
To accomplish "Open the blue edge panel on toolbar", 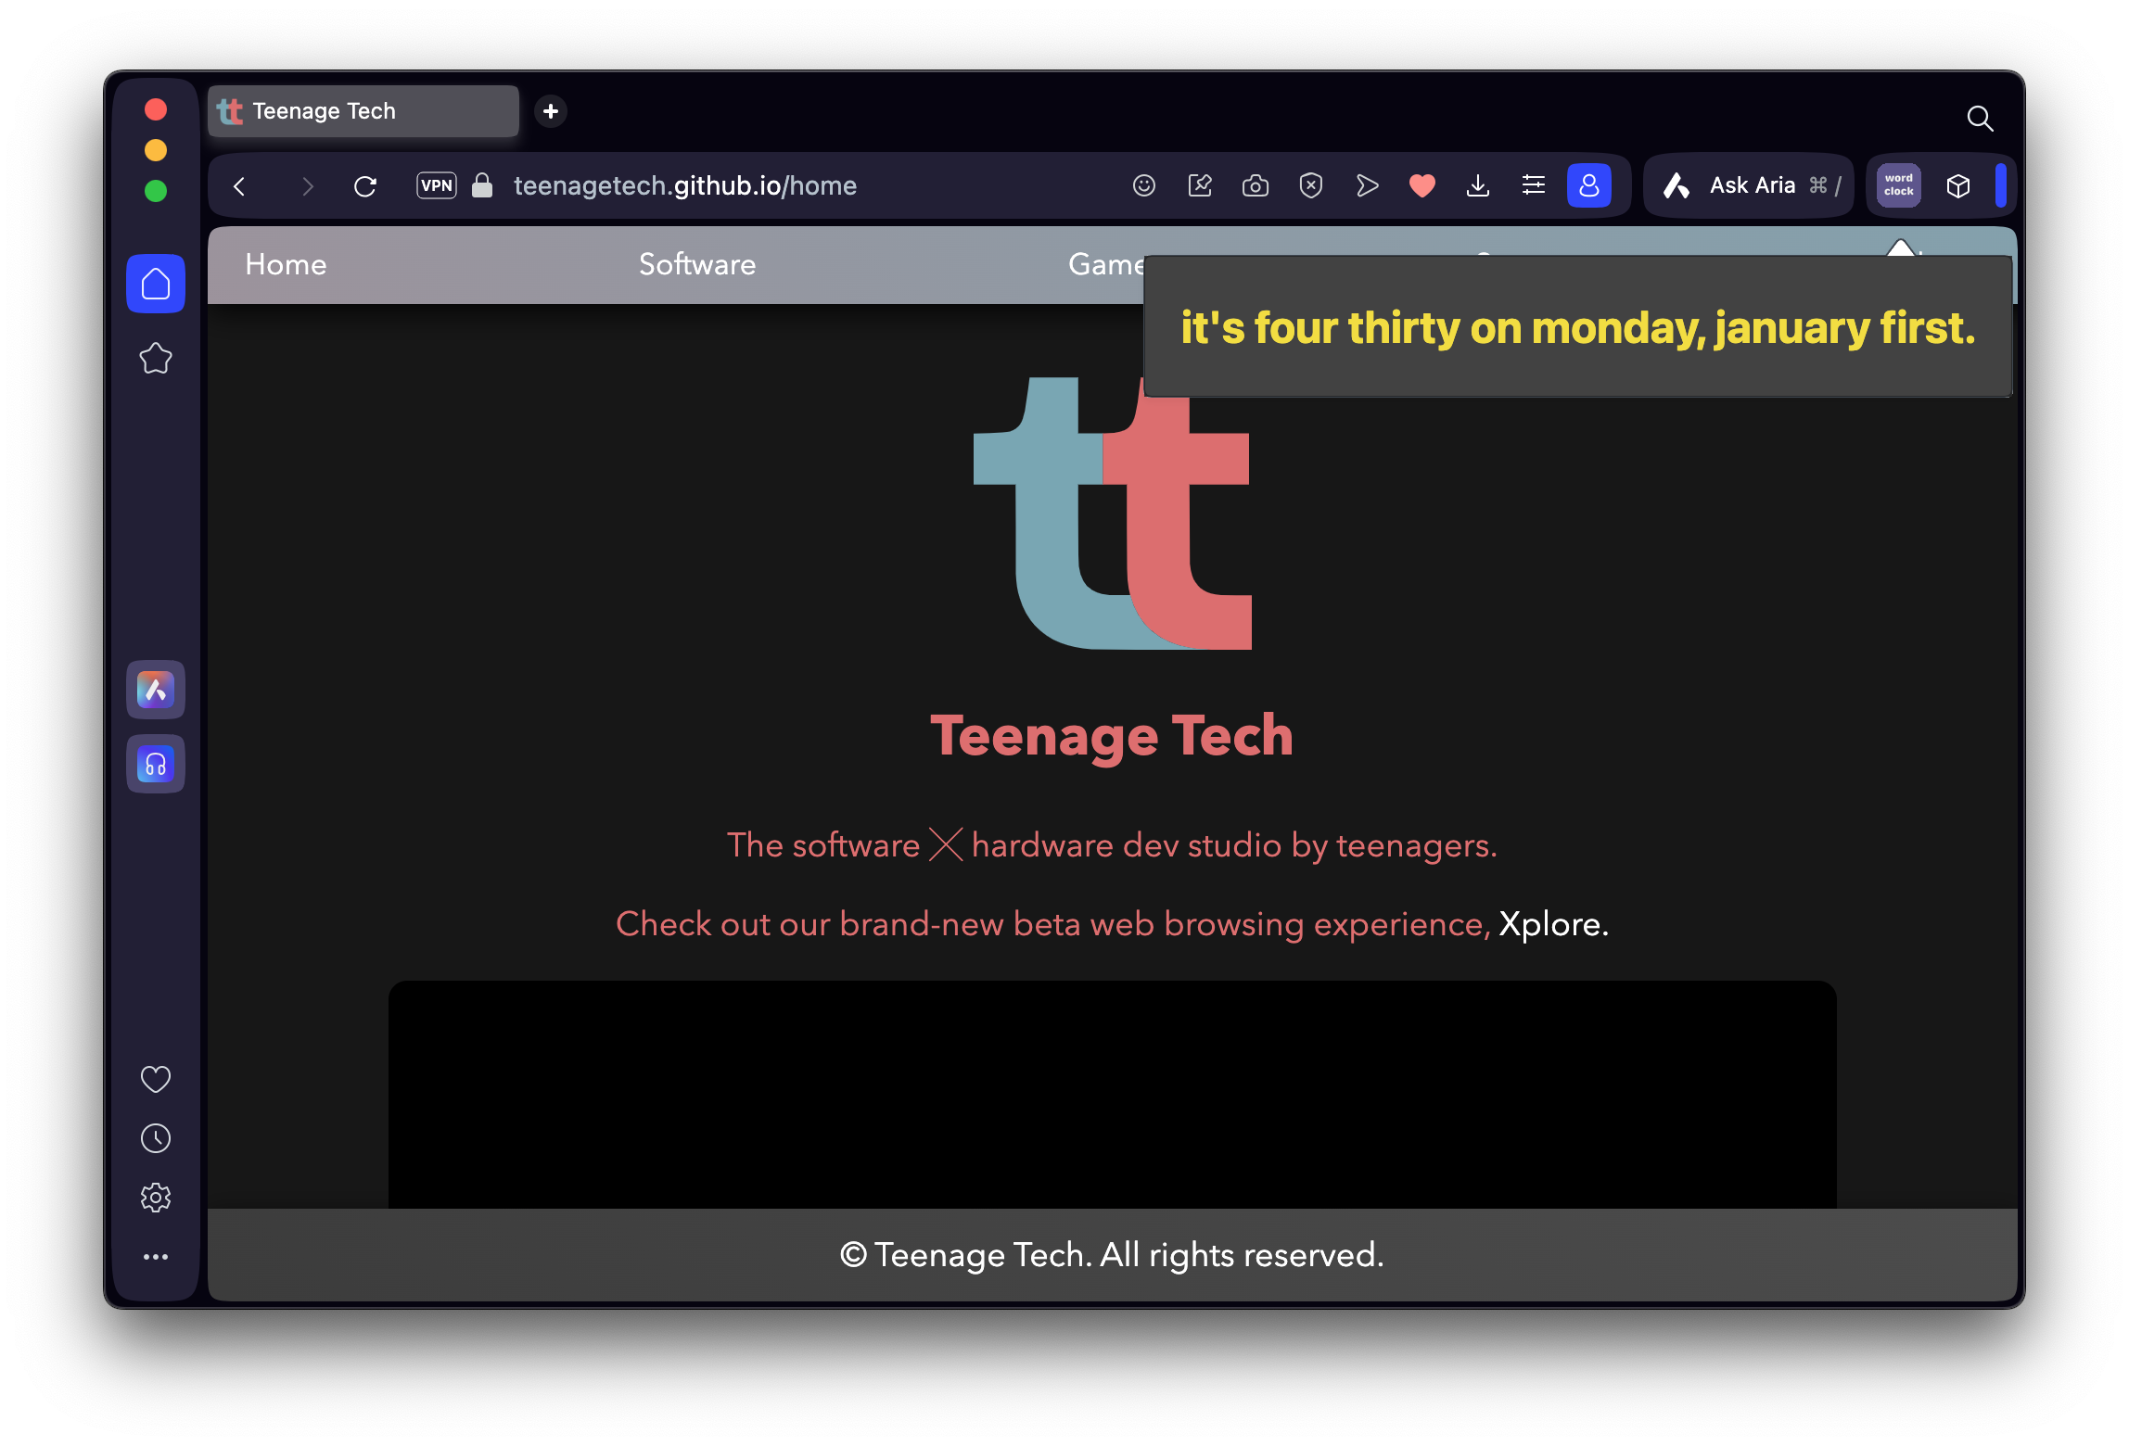I will point(2001,185).
